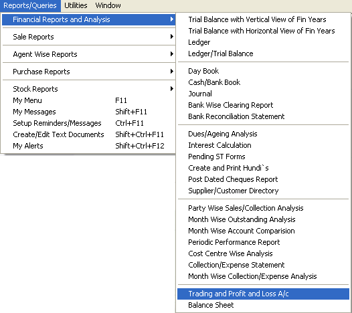The image size is (352, 313).
Task: Select Setup Reminders/Messages
Action: coord(89,123)
